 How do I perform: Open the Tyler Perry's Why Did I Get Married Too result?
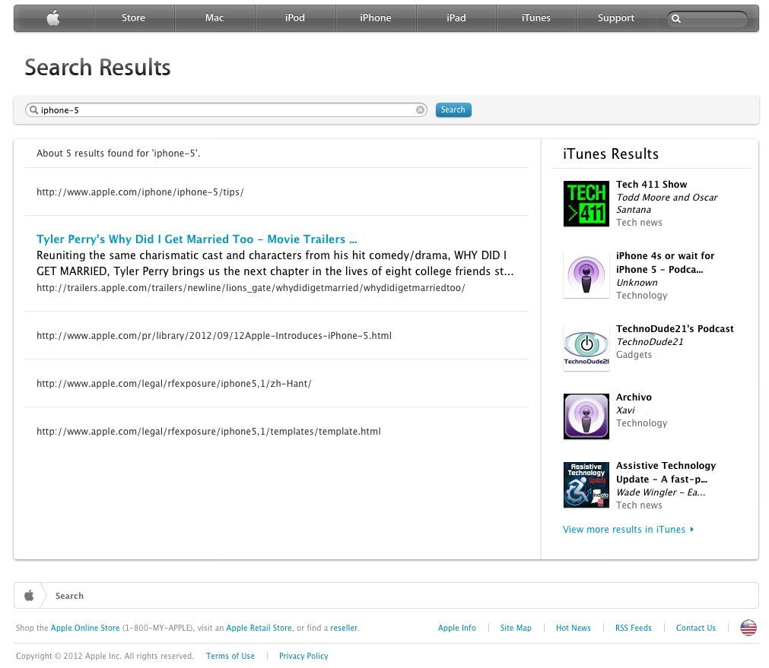click(197, 239)
